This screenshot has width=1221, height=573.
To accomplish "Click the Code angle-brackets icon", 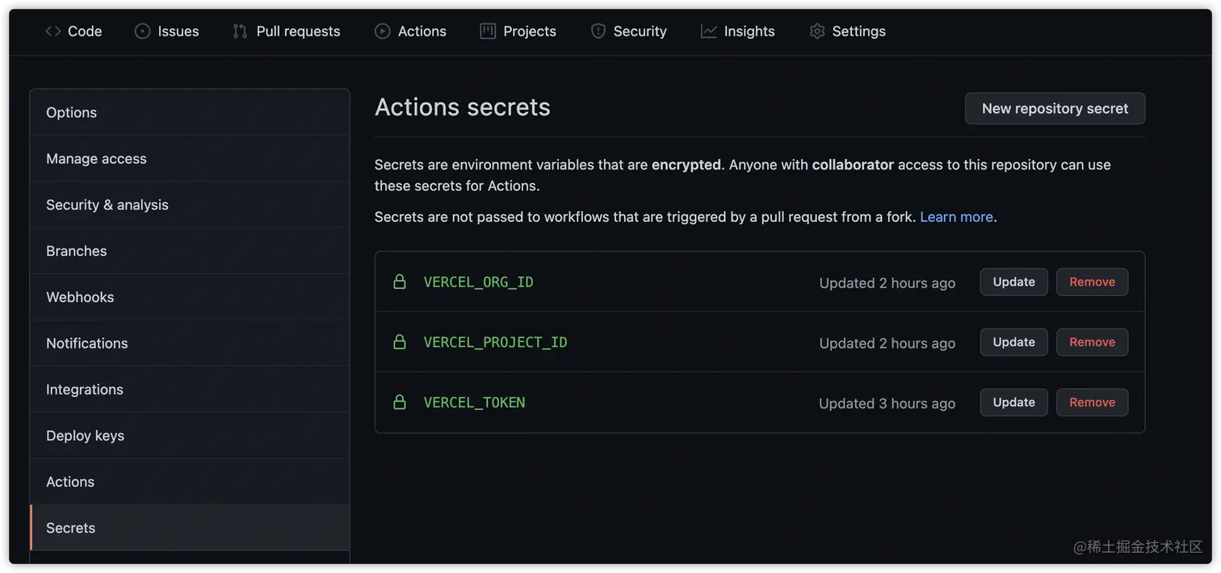I will pyautogui.click(x=52, y=31).
